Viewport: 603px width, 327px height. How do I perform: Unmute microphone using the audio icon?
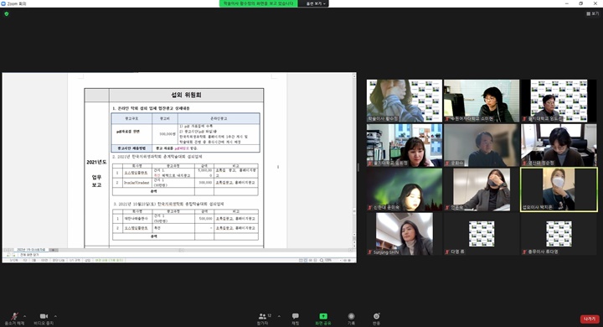pyautogui.click(x=14, y=316)
